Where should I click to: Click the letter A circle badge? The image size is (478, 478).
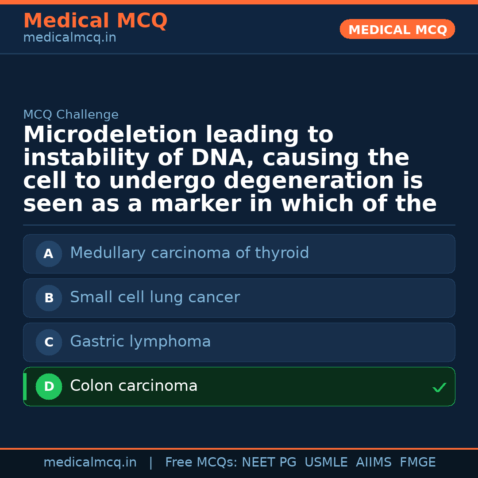49,254
